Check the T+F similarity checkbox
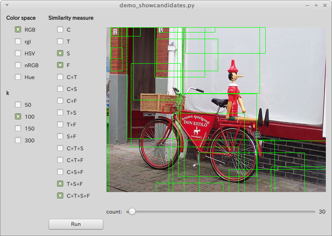This screenshot has height=236, width=332. click(x=60, y=124)
